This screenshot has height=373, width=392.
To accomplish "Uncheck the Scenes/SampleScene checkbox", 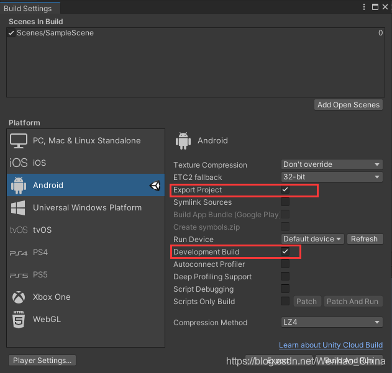I will [x=11, y=33].
